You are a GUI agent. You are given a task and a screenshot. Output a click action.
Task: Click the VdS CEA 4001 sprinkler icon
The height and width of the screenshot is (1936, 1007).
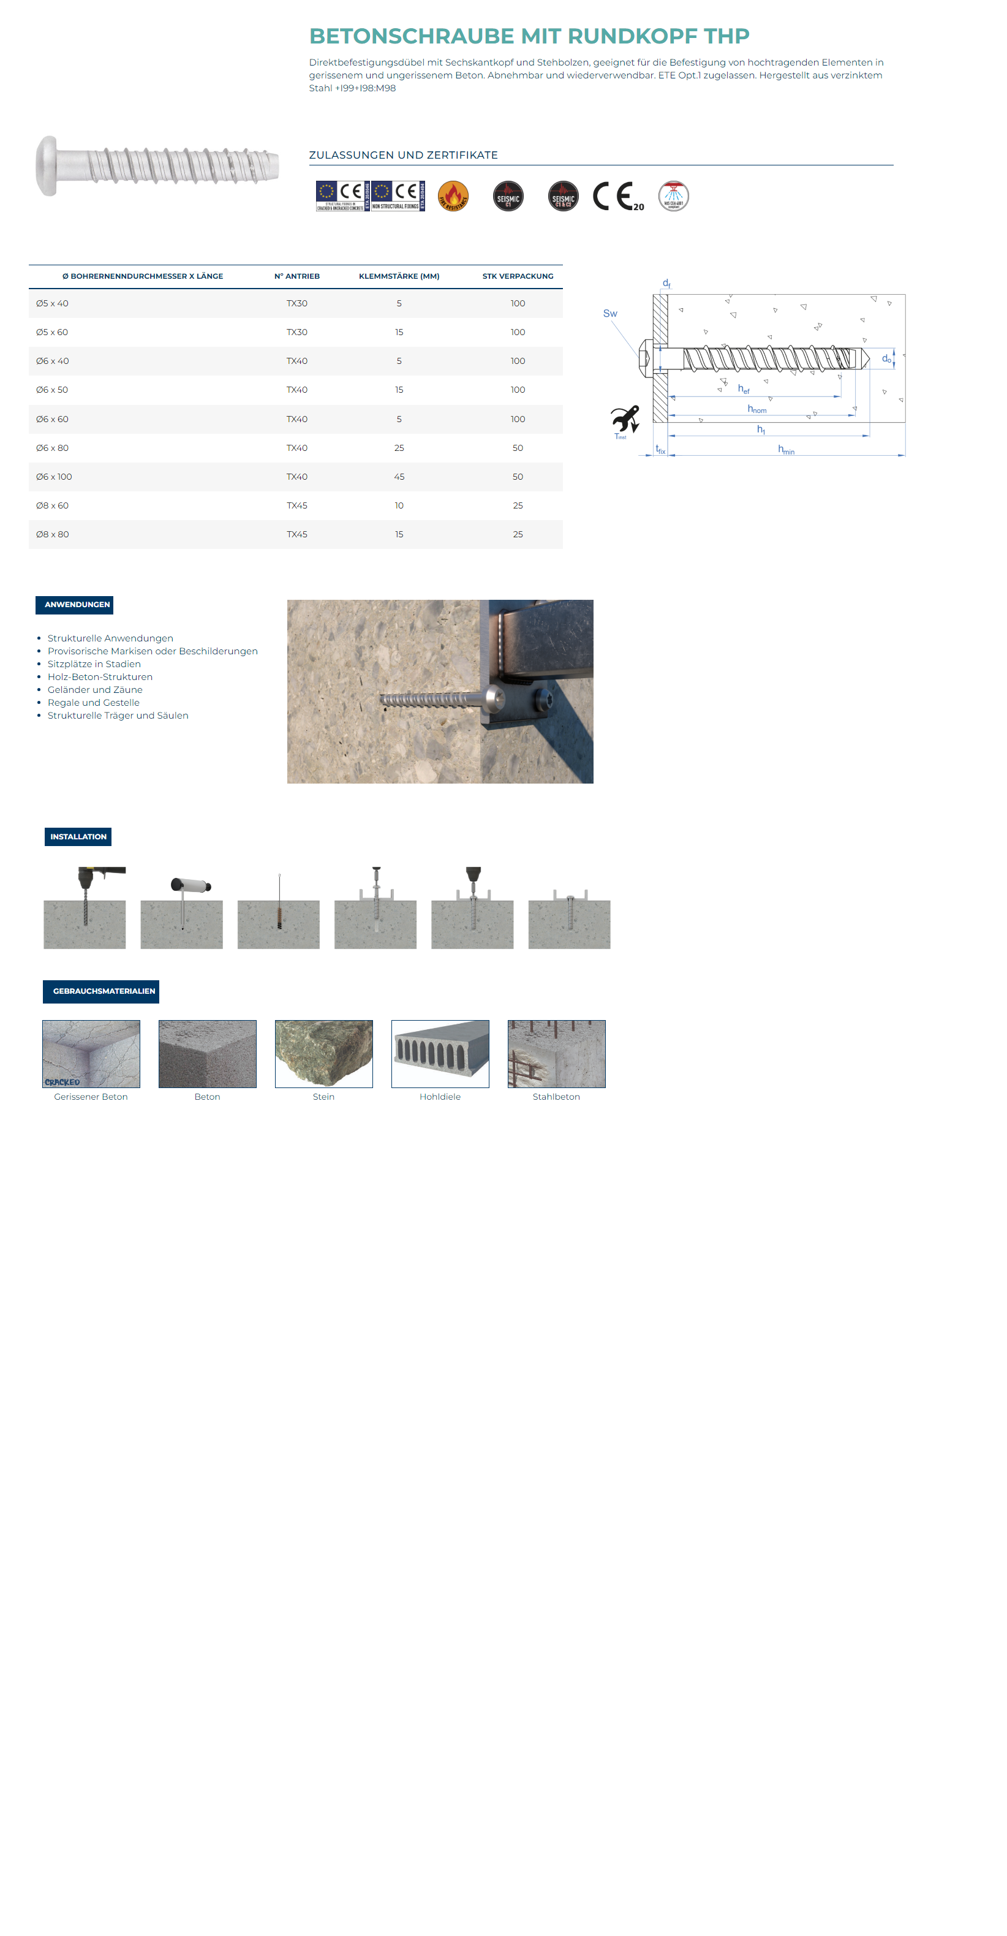tap(673, 196)
